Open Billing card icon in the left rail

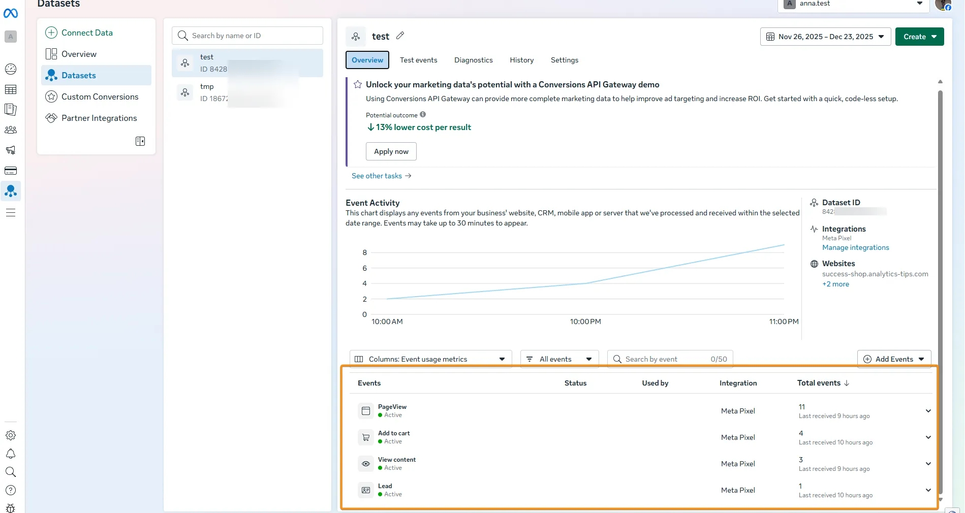[11, 171]
